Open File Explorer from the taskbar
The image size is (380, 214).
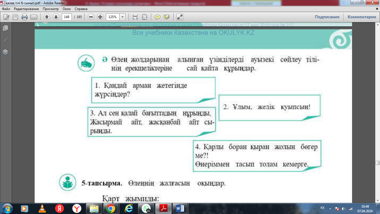[94, 208]
